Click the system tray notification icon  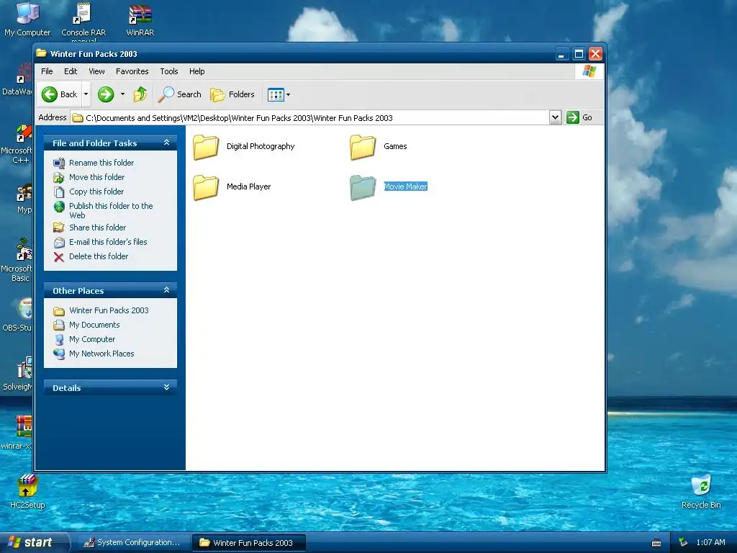pyautogui.click(x=683, y=543)
